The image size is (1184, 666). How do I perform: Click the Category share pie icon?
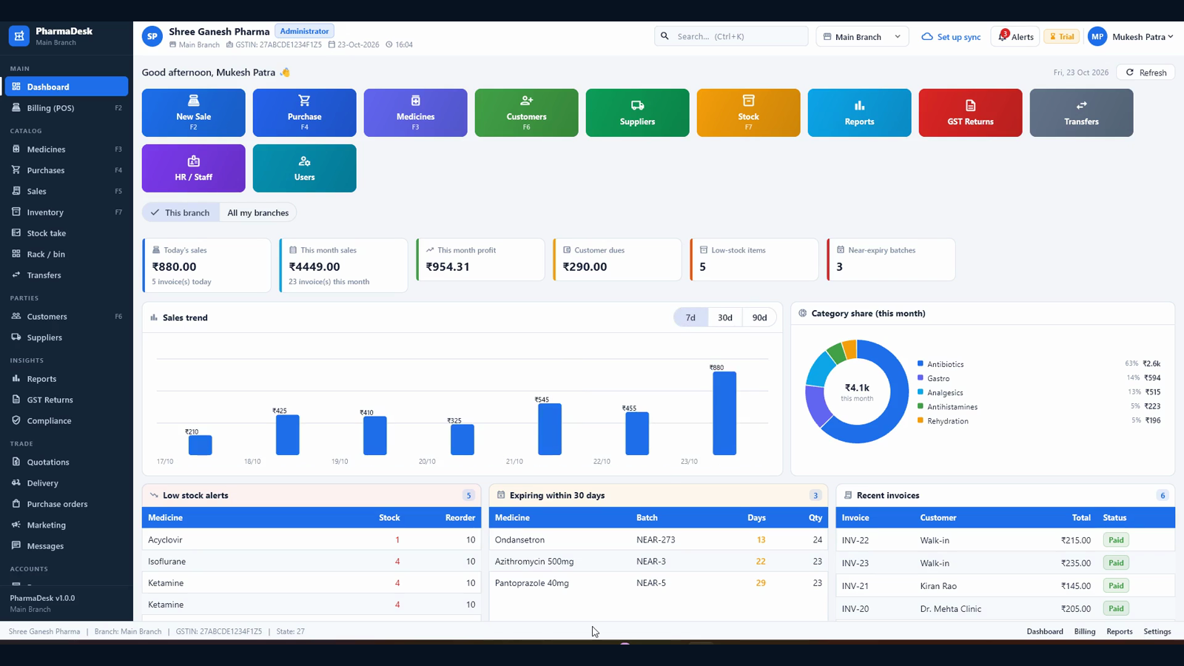tap(802, 313)
